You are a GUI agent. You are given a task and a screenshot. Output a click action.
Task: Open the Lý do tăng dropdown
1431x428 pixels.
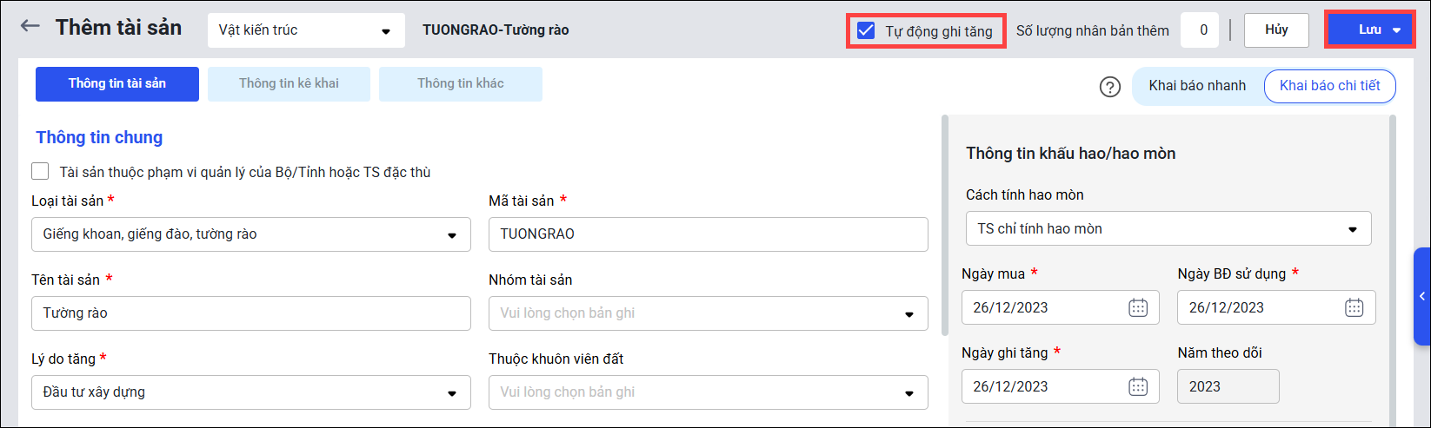(250, 392)
